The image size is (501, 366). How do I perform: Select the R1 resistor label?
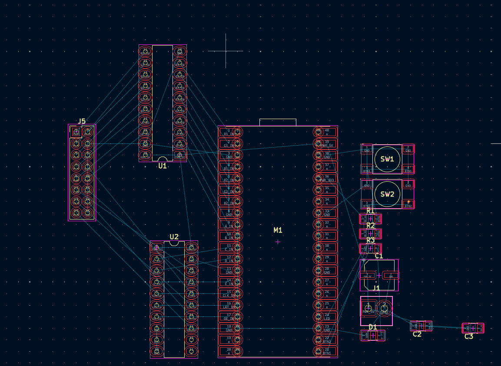coord(371,211)
